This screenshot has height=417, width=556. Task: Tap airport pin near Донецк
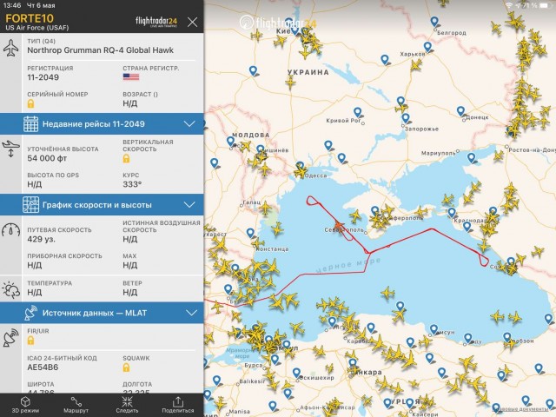point(460,111)
